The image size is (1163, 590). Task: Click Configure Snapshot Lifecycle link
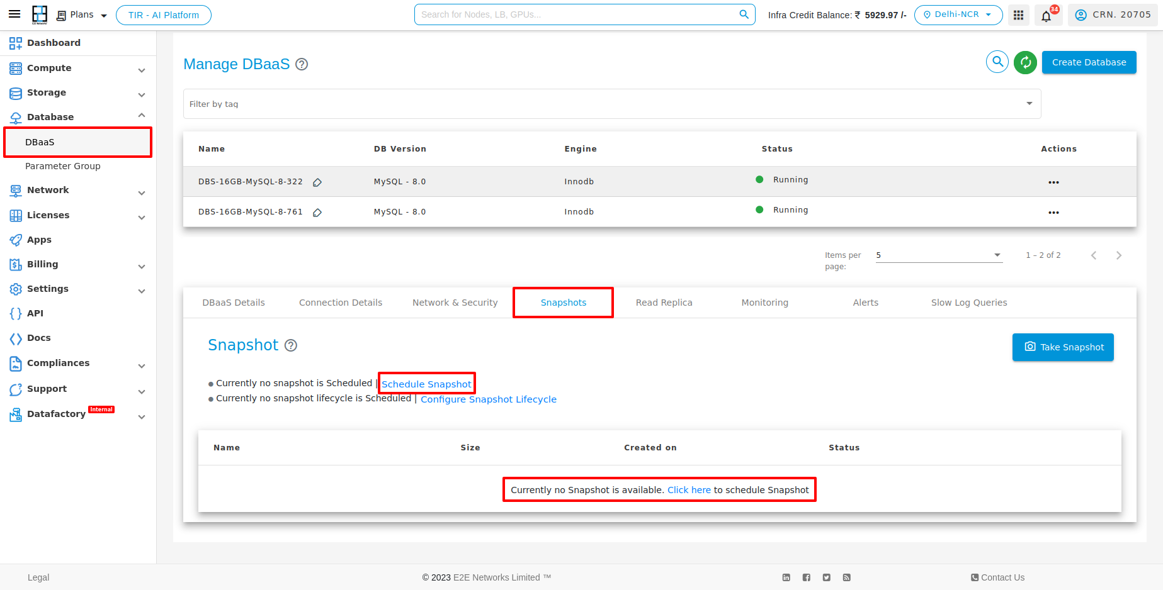[489, 399]
